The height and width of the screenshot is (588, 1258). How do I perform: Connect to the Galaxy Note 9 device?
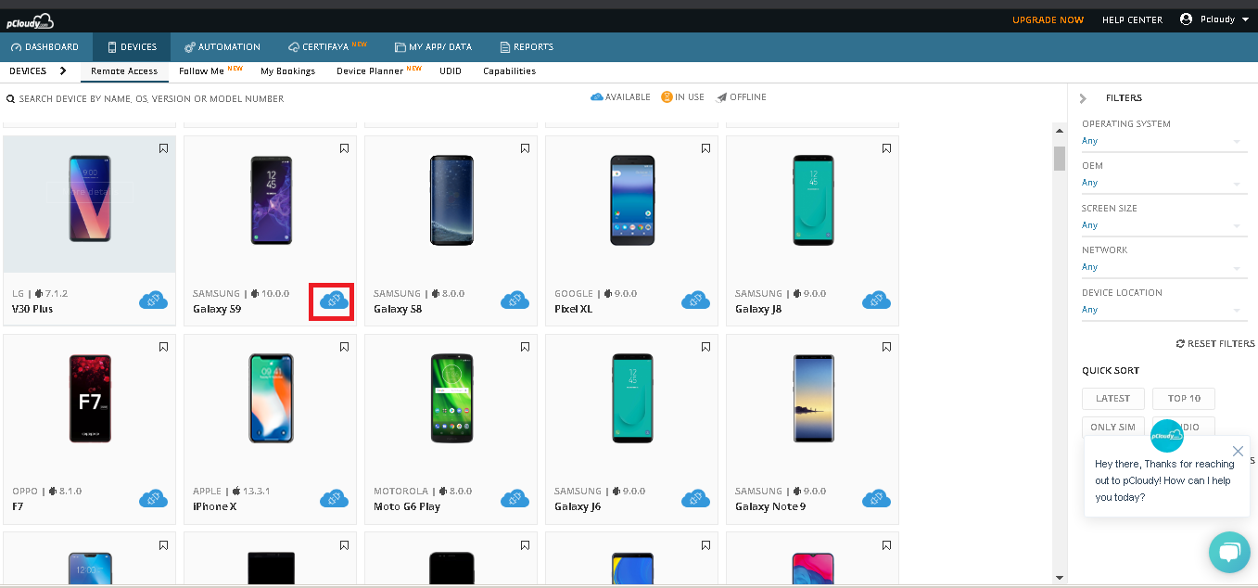click(876, 498)
